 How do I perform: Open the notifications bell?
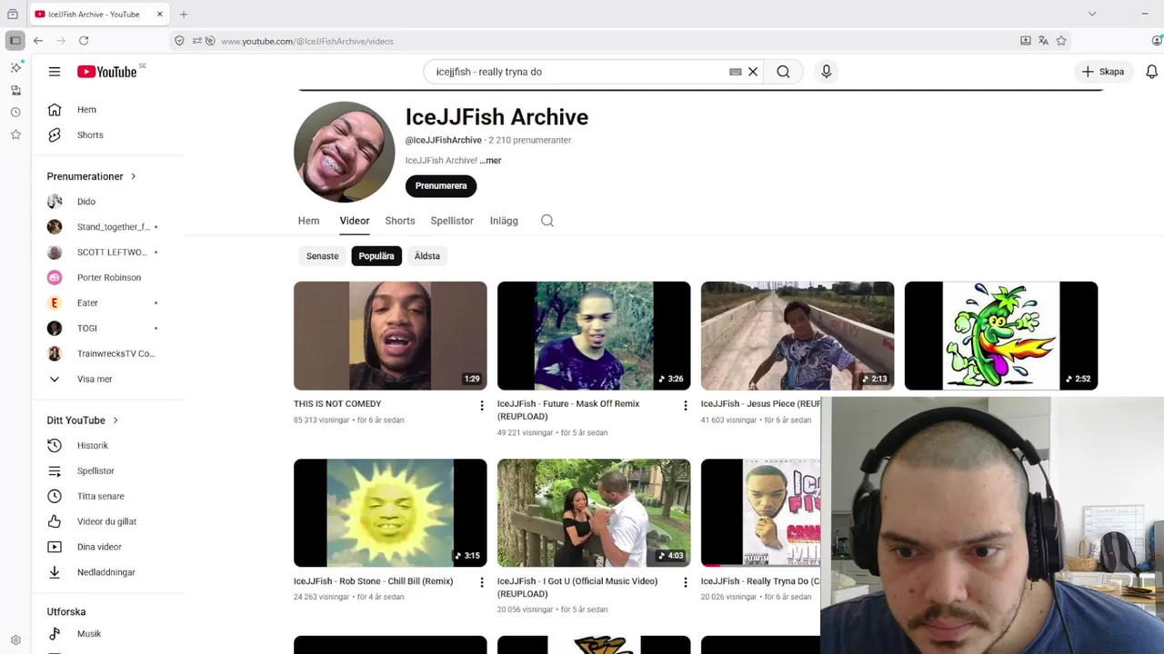pos(1151,72)
